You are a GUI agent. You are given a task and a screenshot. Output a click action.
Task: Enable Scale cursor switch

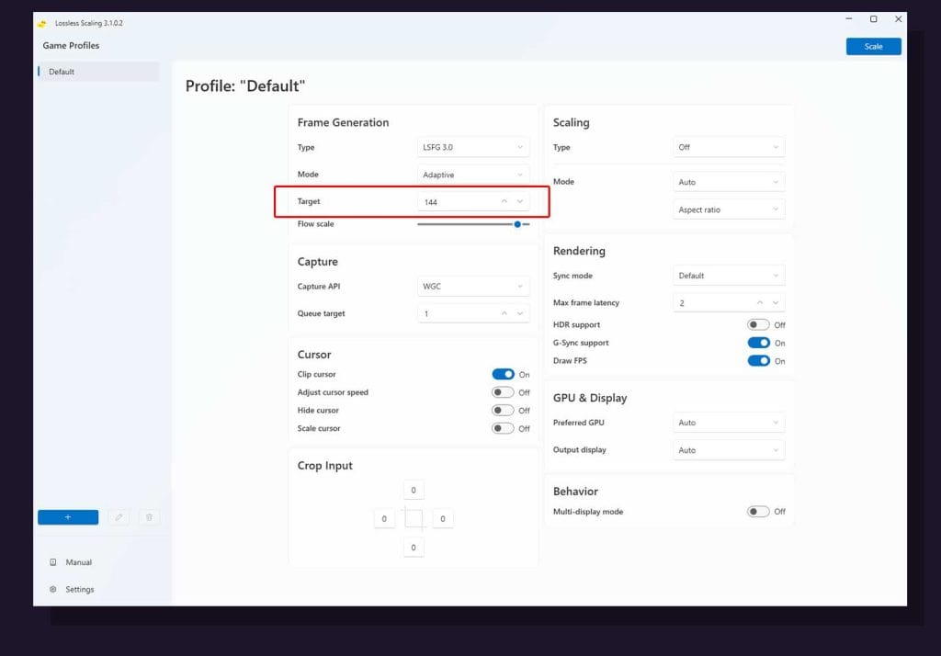pyautogui.click(x=503, y=428)
